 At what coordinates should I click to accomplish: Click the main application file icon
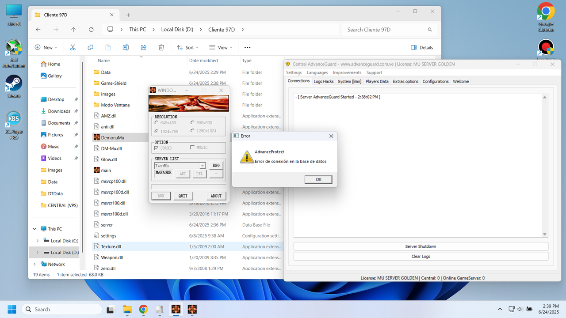click(x=96, y=170)
